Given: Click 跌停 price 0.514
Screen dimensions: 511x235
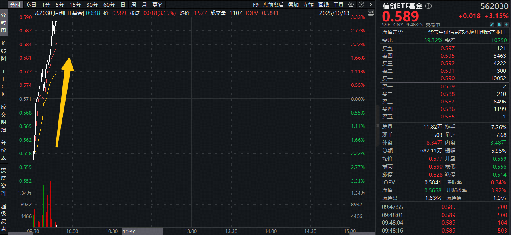Looking at the screenshot, I should 499,175.
